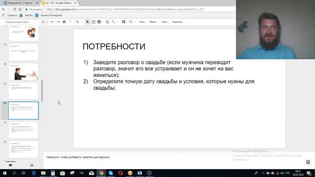Image resolution: width=315 pixels, height=177 pixels.
Task: Open the Mail app from taskbar
Action: pos(92,173)
